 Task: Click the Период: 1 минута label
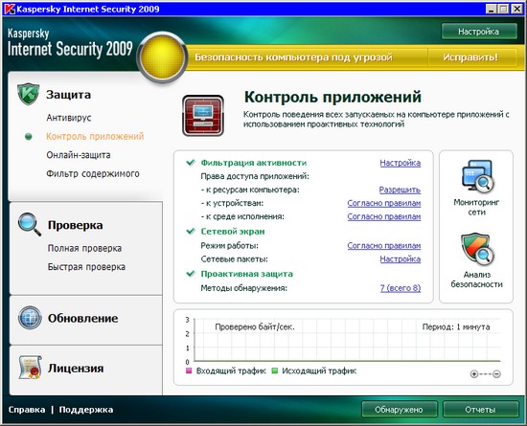[456, 327]
